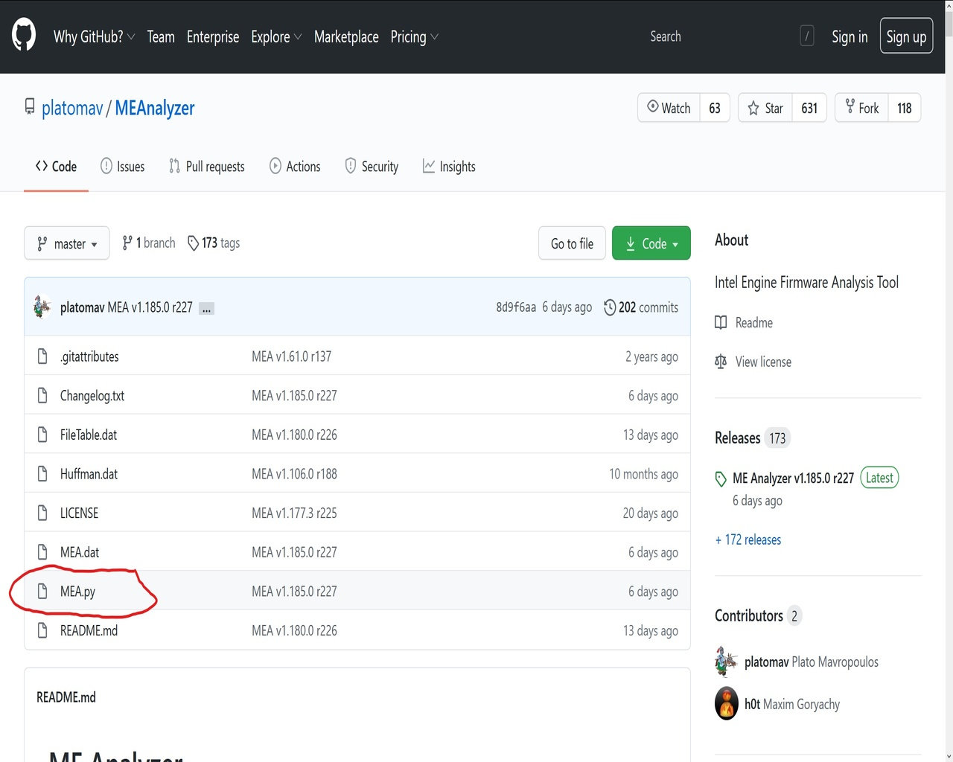This screenshot has height=762, width=953.
Task: Open the Enterprise page from header
Action: 213,36
